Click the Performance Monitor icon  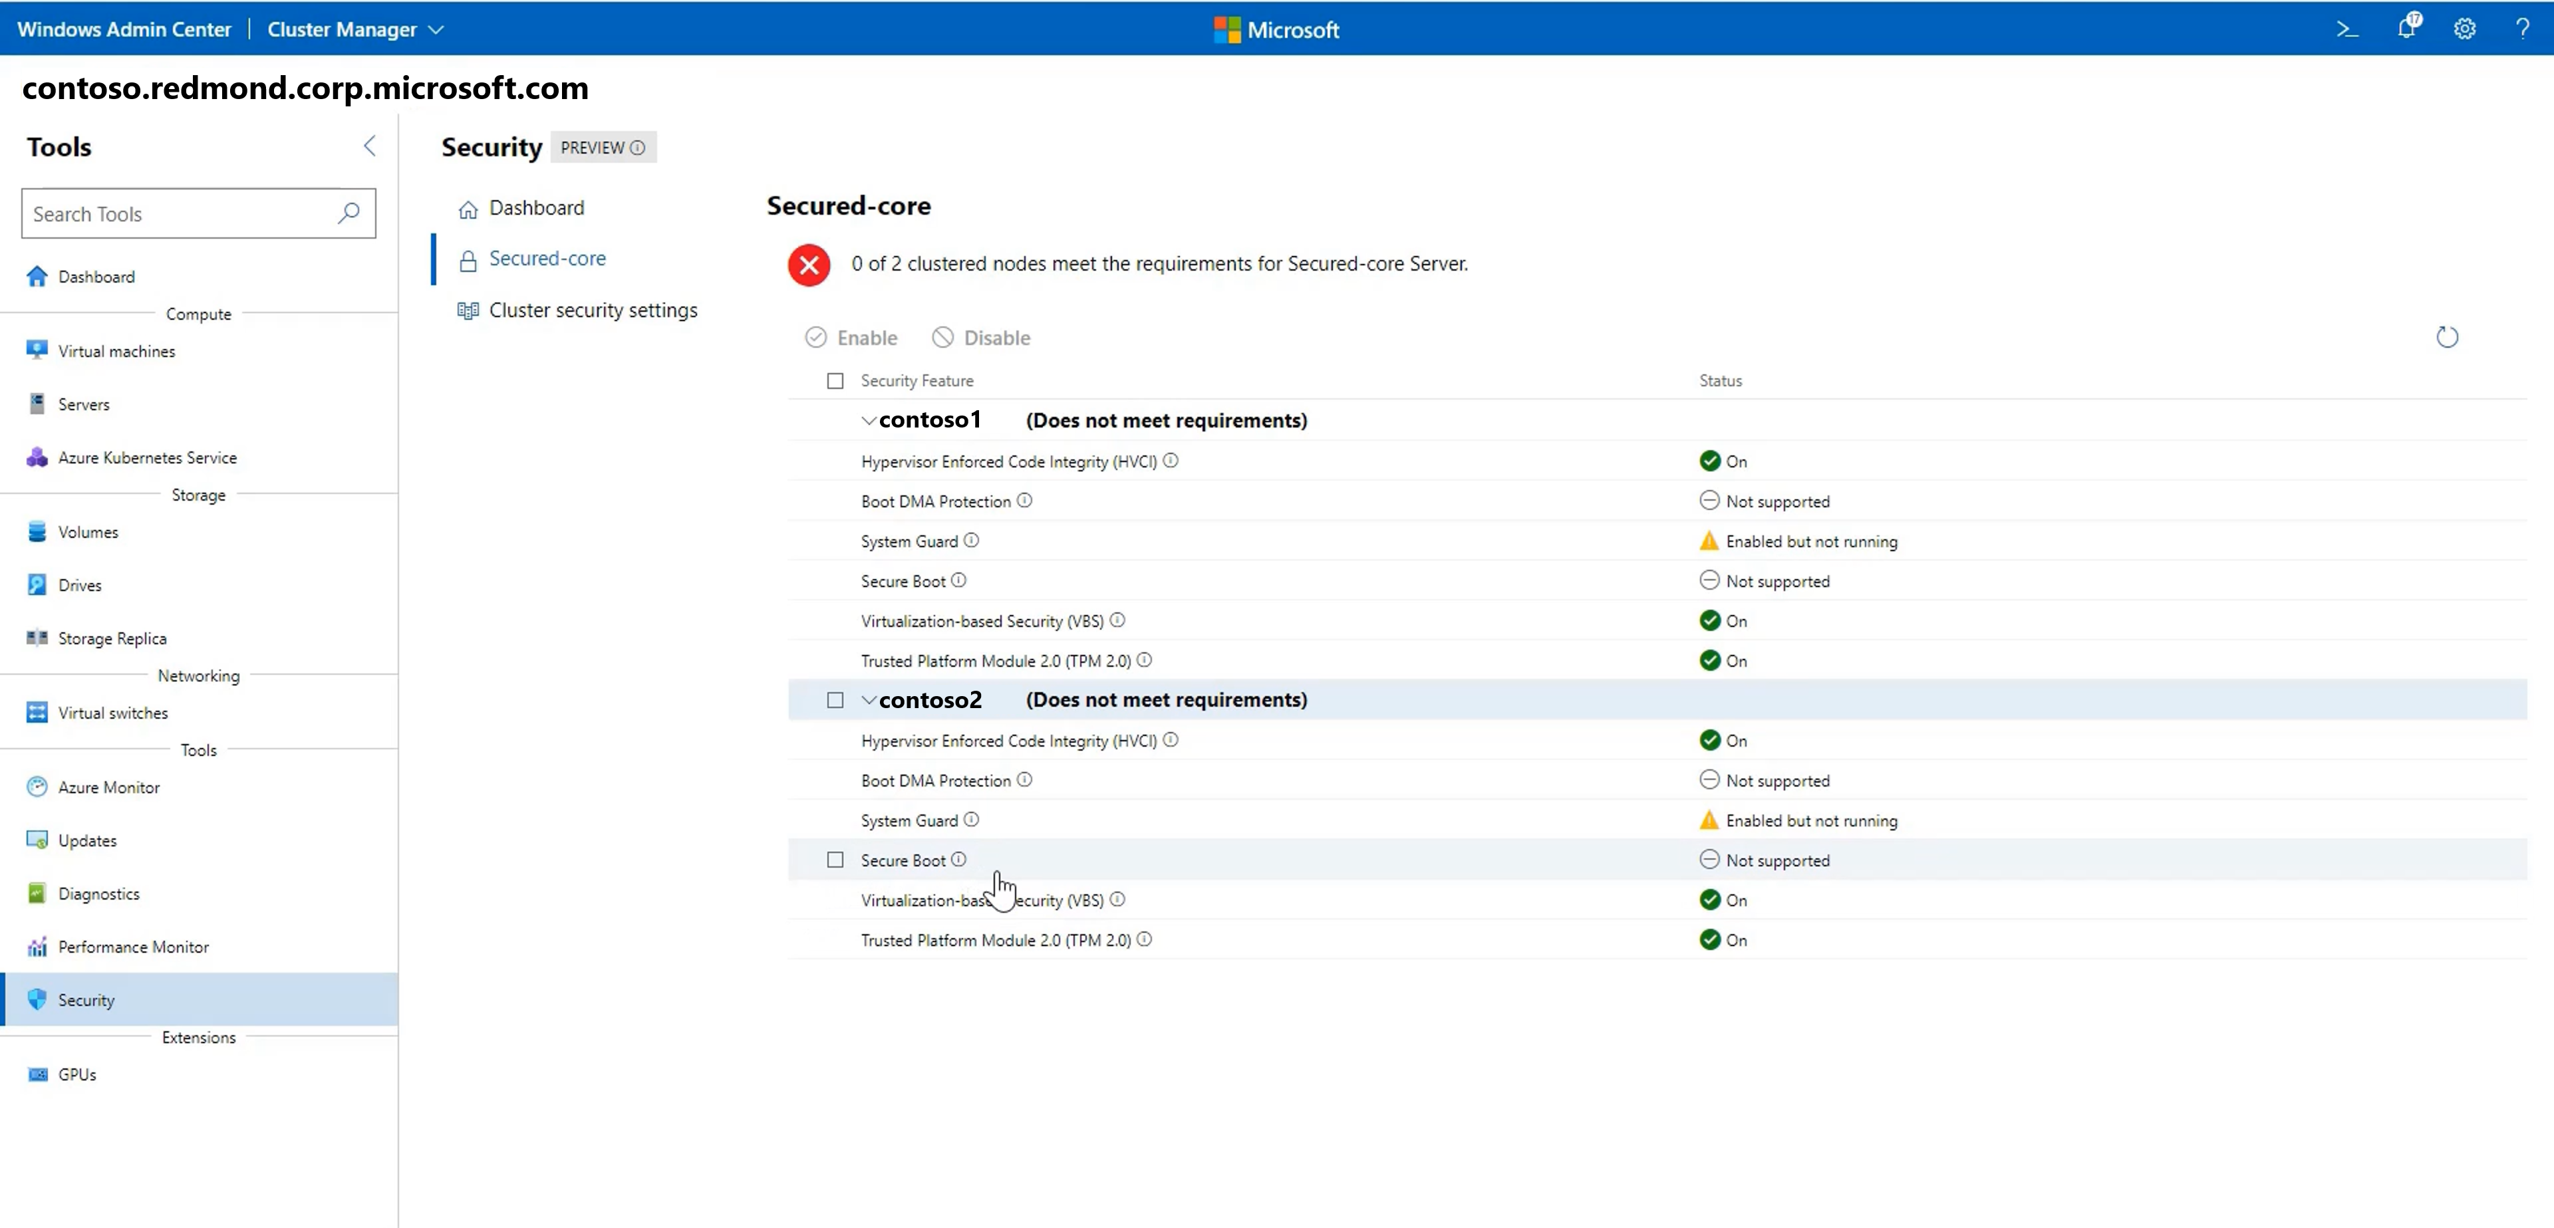point(36,945)
